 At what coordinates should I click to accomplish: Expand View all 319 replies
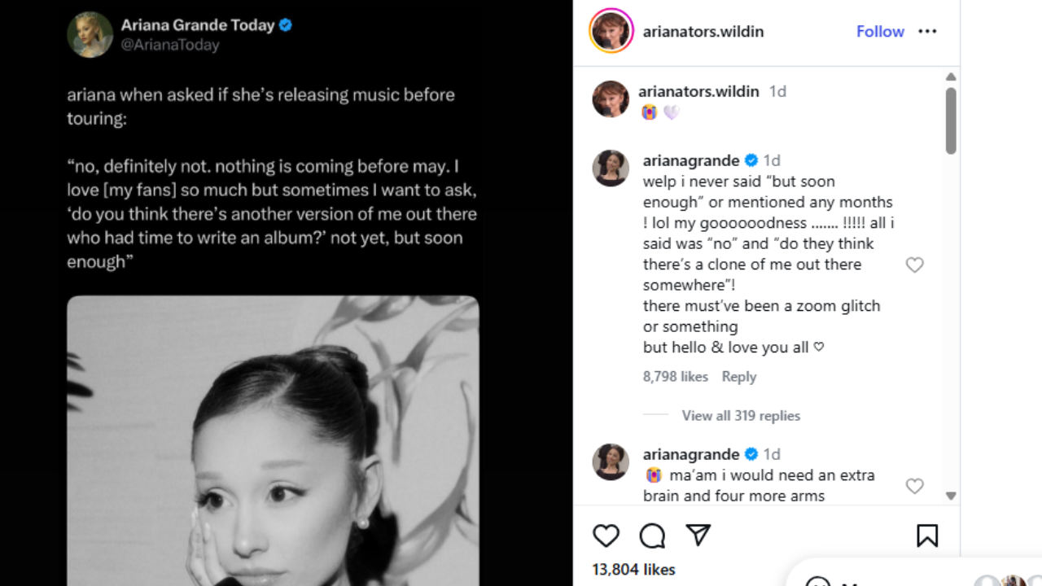click(739, 415)
